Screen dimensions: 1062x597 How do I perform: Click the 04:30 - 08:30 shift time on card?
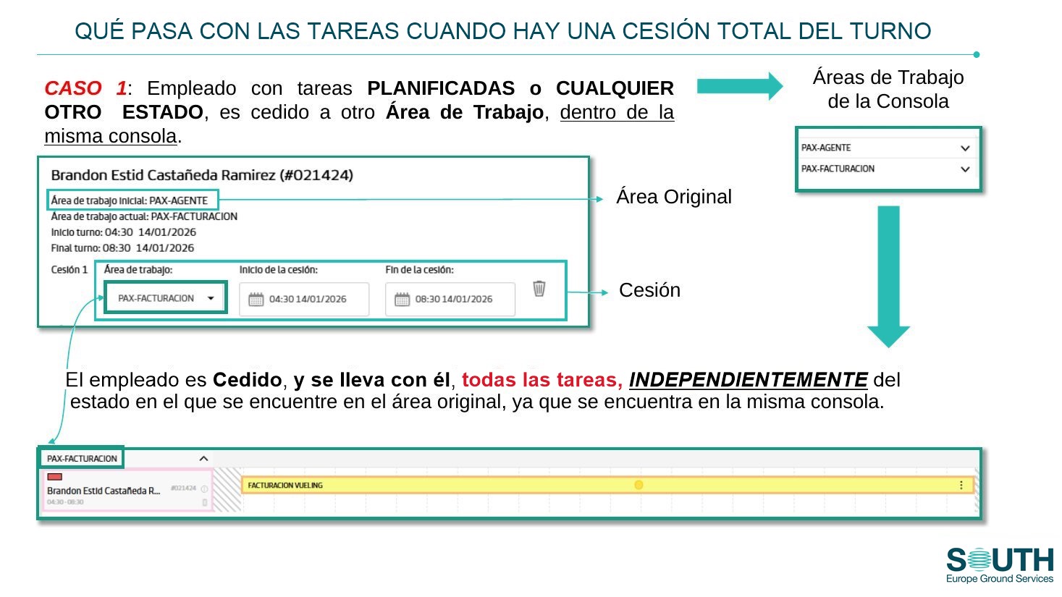tap(65, 501)
